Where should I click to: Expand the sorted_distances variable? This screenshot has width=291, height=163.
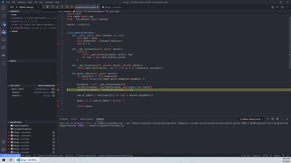pyautogui.click(x=11, y=28)
